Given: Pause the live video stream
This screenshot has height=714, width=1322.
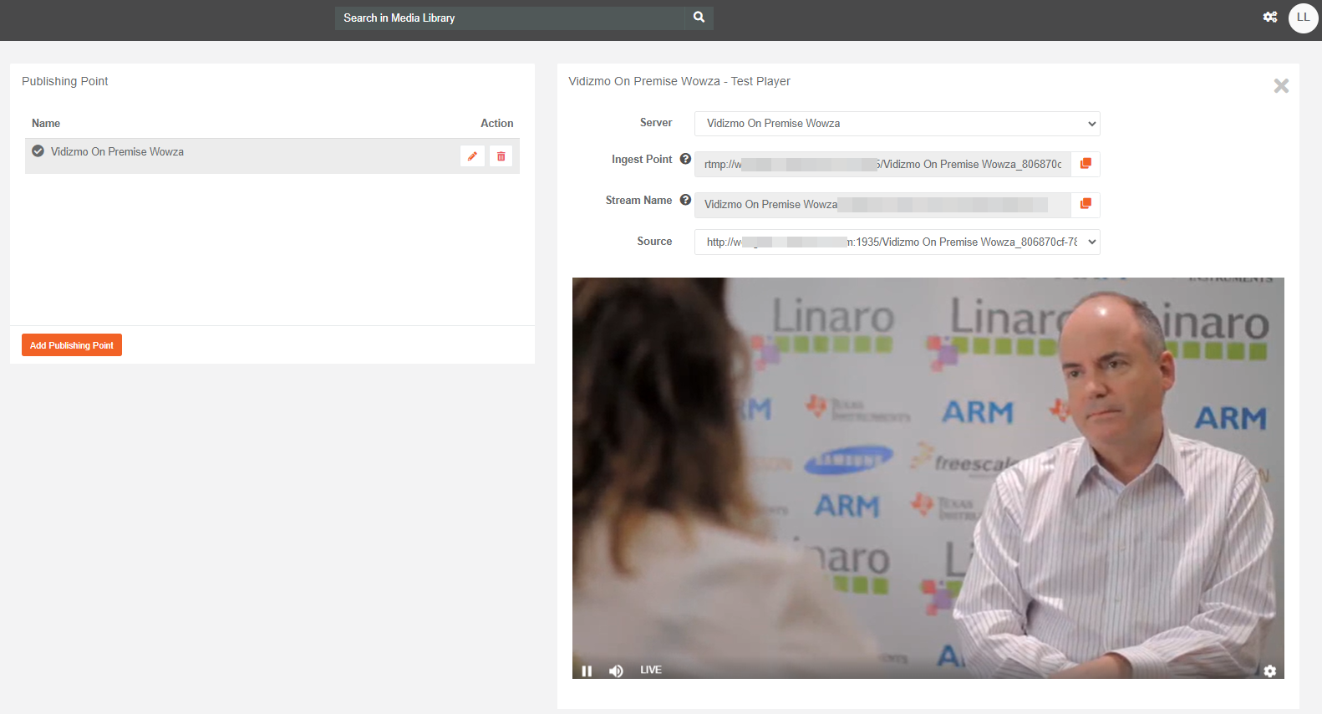Looking at the screenshot, I should coord(587,671).
